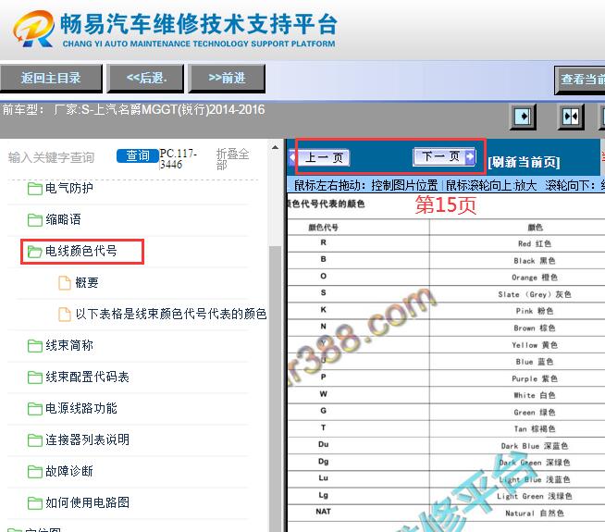Click the [刷新当前页] refresh link
This screenshot has width=605, height=532.
tap(524, 162)
